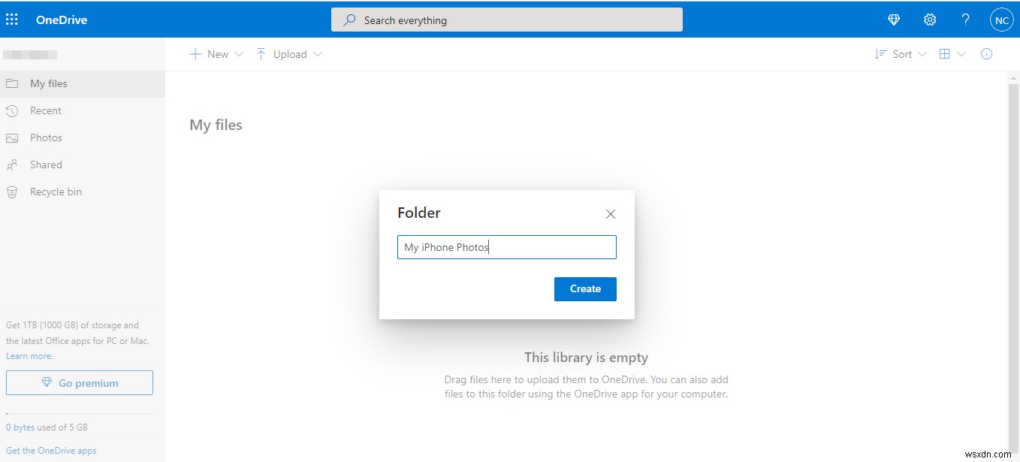Open the Go premium diamond icon

pos(893,19)
